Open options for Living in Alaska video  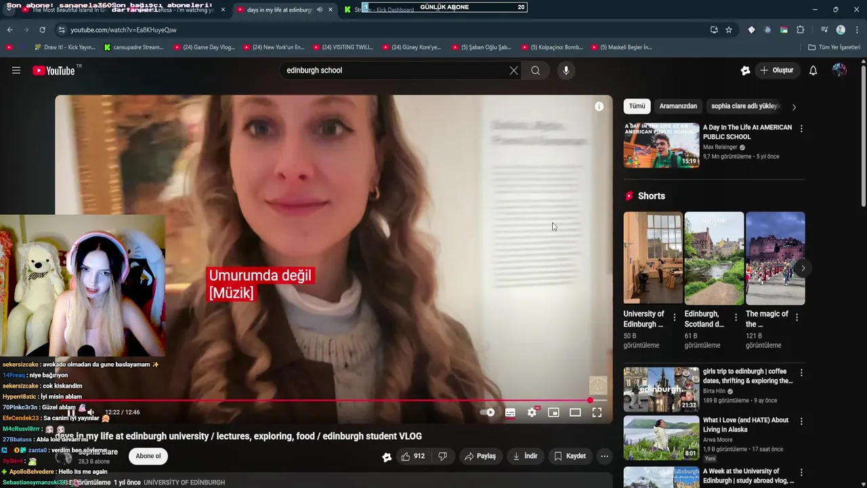pos(801,422)
